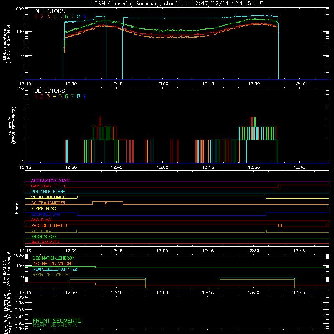Click 13:15 tick label under the rear segments plot

208,167
